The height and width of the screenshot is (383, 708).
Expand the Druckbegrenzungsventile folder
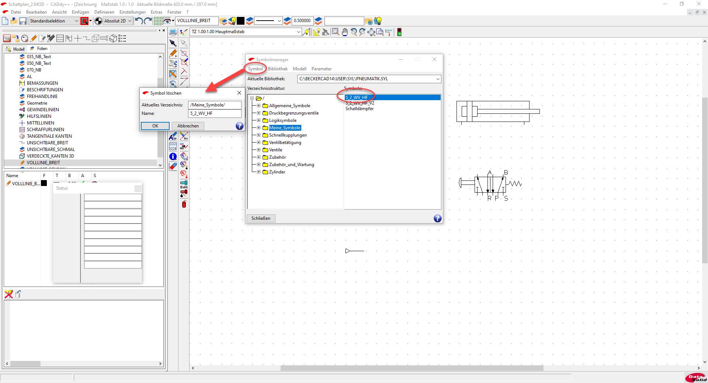pos(258,113)
